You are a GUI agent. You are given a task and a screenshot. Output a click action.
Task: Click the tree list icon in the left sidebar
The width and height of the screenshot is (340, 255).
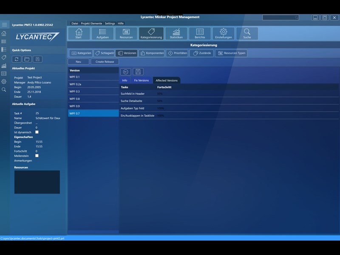[x=4, y=49]
